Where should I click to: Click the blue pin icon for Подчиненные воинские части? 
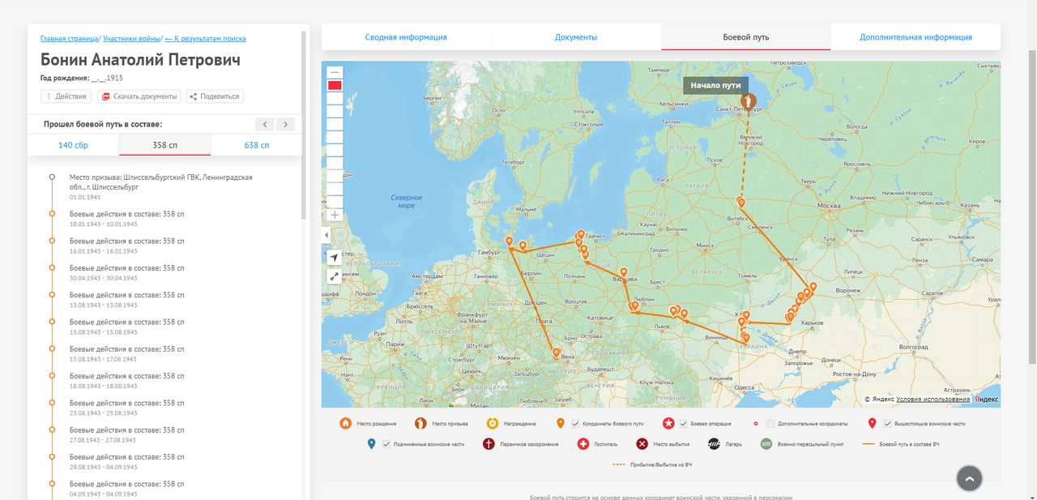click(x=371, y=443)
